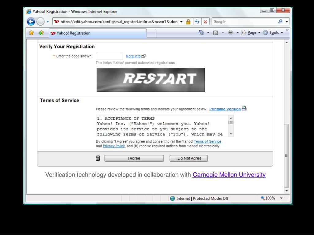The height and width of the screenshot is (235, 314).
Task: Click the page vertical scrollbar thumb
Action: click(x=287, y=156)
